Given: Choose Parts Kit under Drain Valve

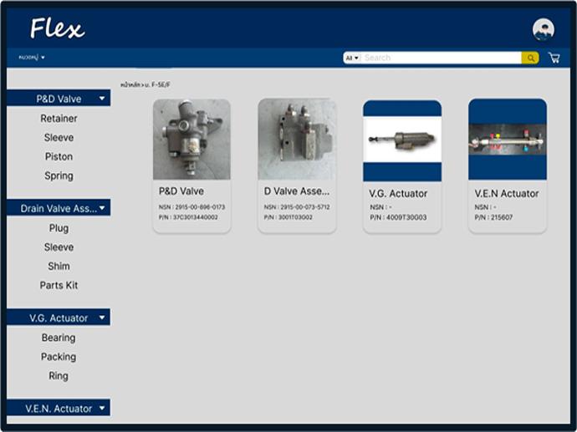Looking at the screenshot, I should pyautogui.click(x=59, y=285).
